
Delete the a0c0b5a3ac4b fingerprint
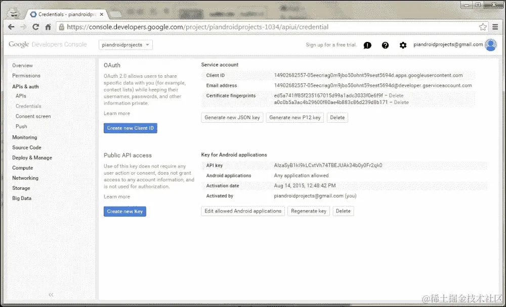click(x=401, y=103)
